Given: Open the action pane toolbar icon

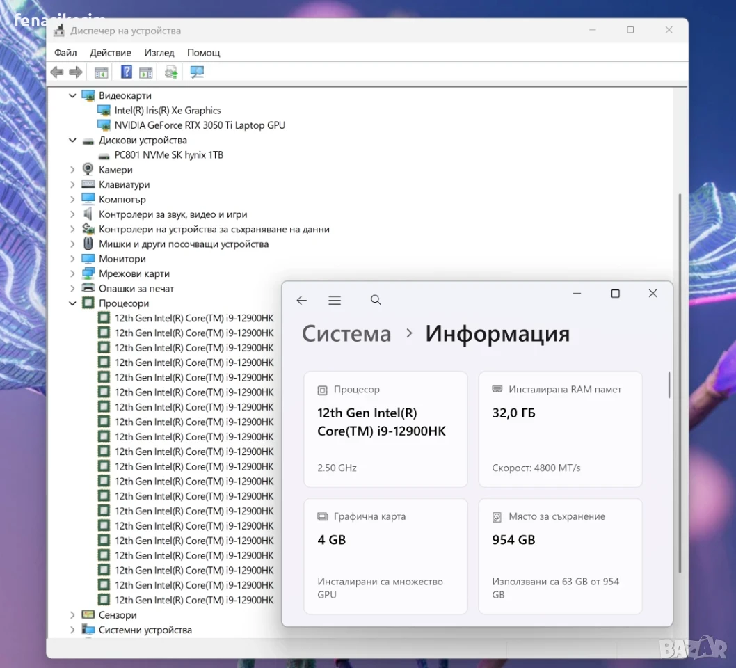Looking at the screenshot, I should pos(146,73).
